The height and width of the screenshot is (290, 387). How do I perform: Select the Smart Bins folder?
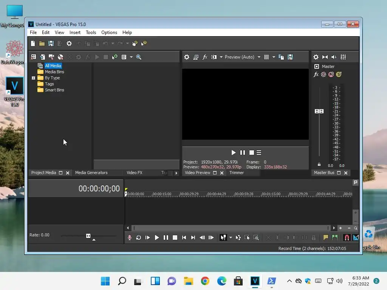point(54,90)
